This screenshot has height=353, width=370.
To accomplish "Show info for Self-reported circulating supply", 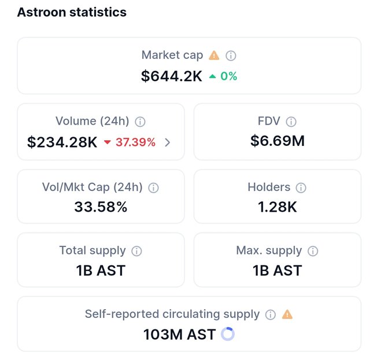I will point(270,315).
